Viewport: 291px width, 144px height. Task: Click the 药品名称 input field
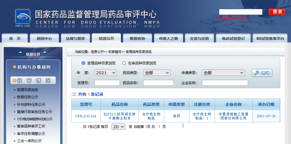(x=158, y=83)
